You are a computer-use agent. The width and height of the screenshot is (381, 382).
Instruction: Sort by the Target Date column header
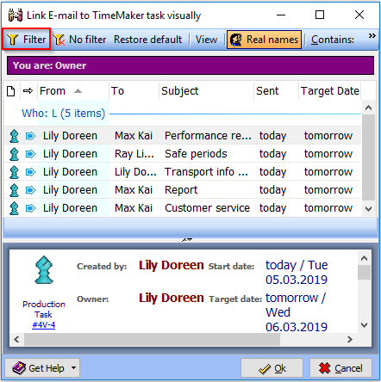(329, 91)
